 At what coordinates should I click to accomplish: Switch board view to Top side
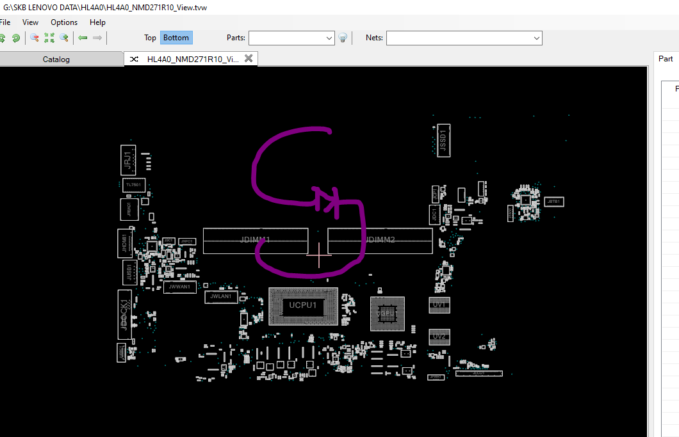[x=150, y=38]
